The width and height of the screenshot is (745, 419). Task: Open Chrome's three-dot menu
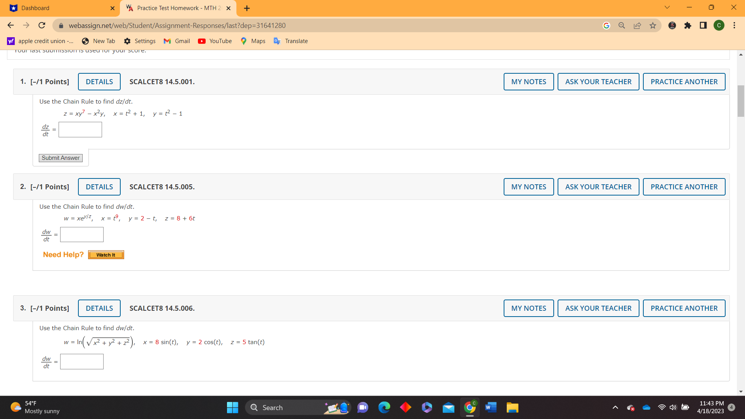click(734, 25)
